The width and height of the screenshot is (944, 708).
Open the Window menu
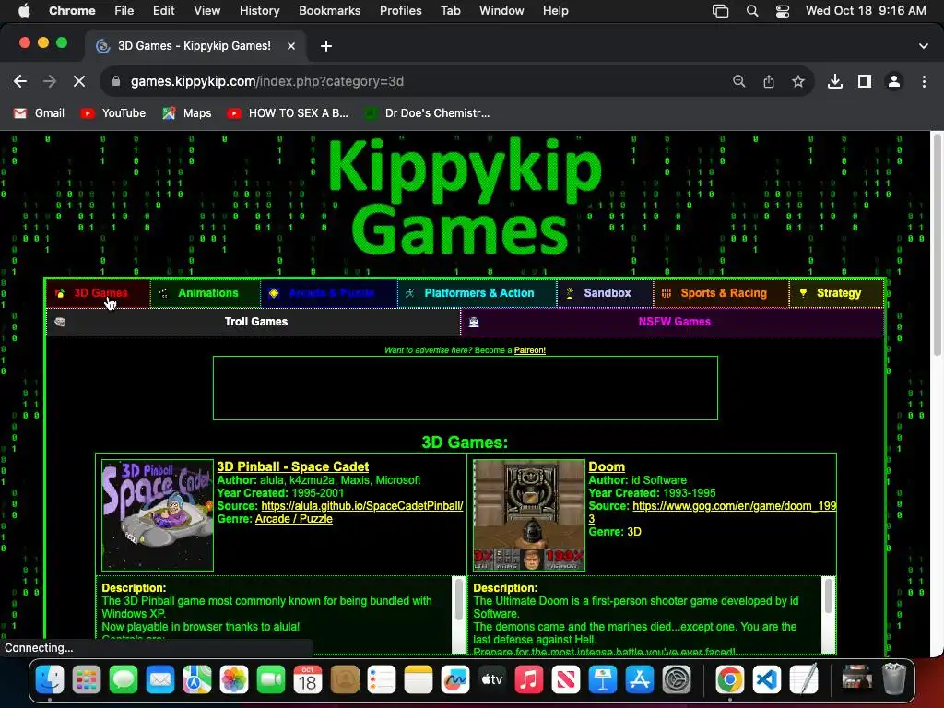(501, 11)
